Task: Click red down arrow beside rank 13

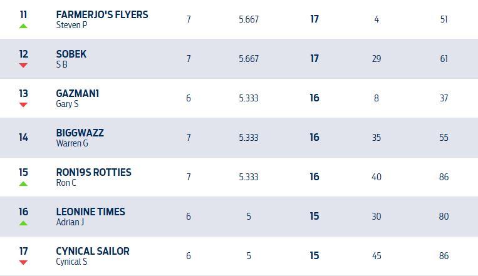Action: point(23,105)
